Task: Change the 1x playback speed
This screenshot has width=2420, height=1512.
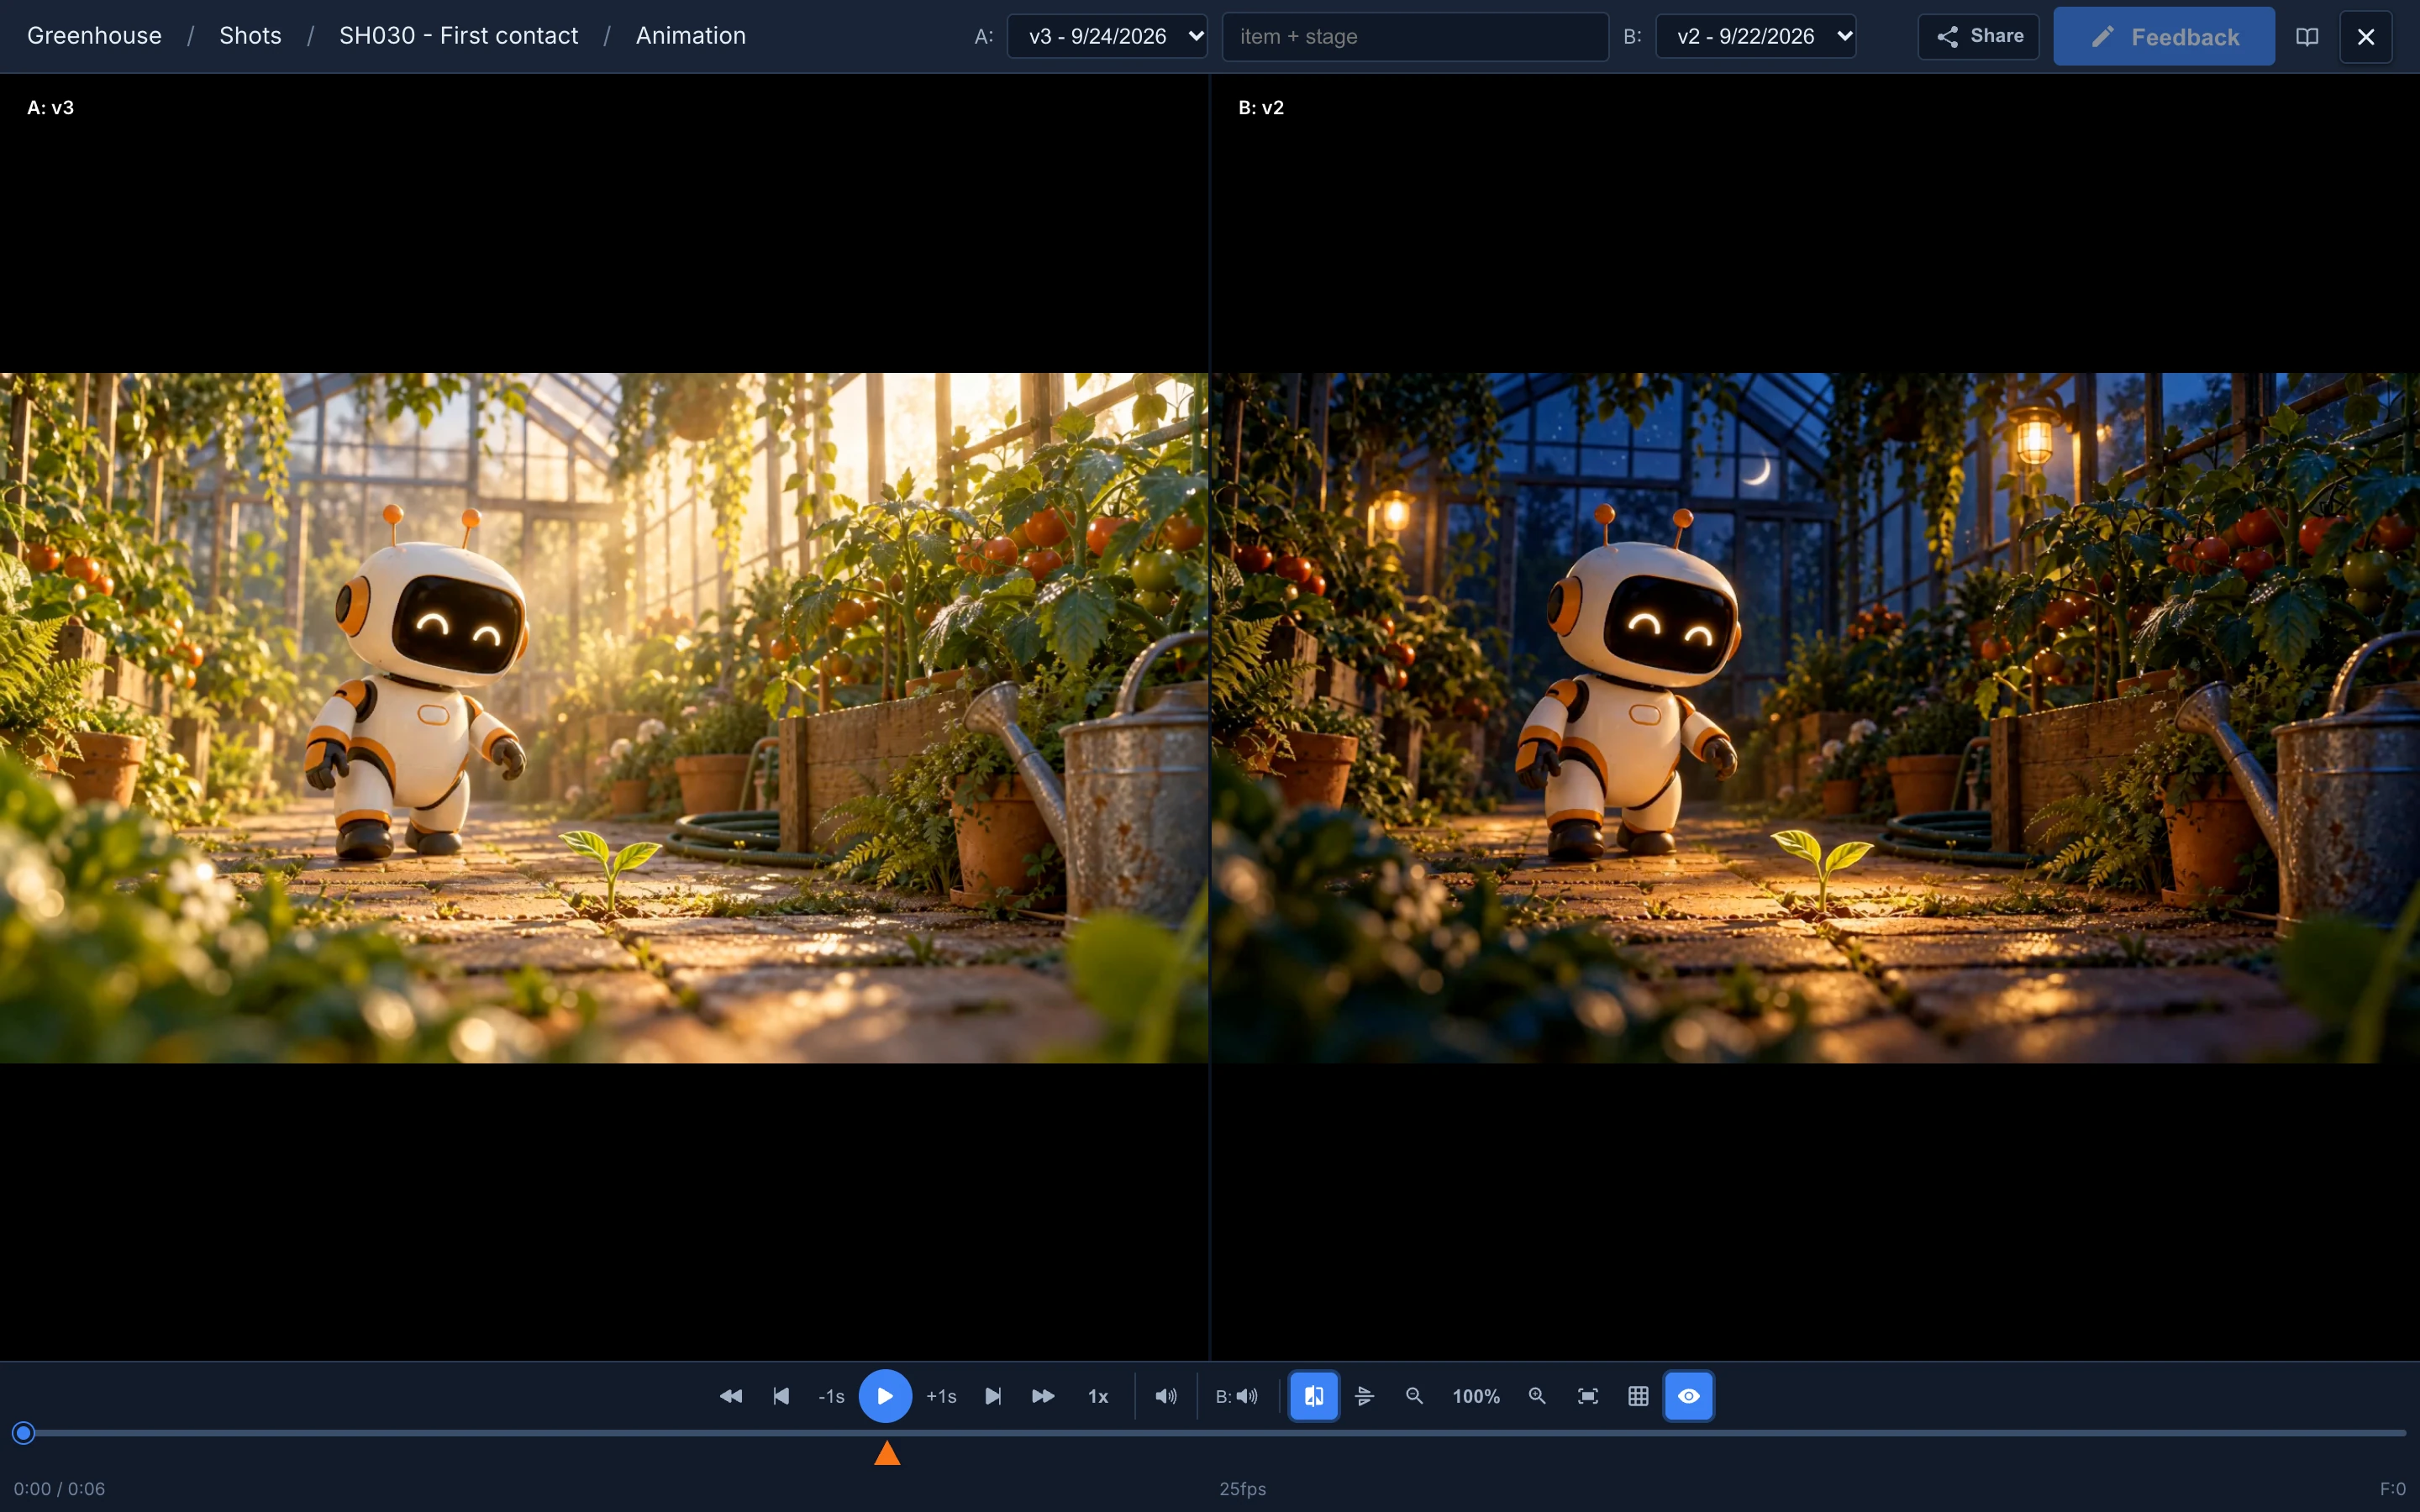Action: click(x=1098, y=1396)
